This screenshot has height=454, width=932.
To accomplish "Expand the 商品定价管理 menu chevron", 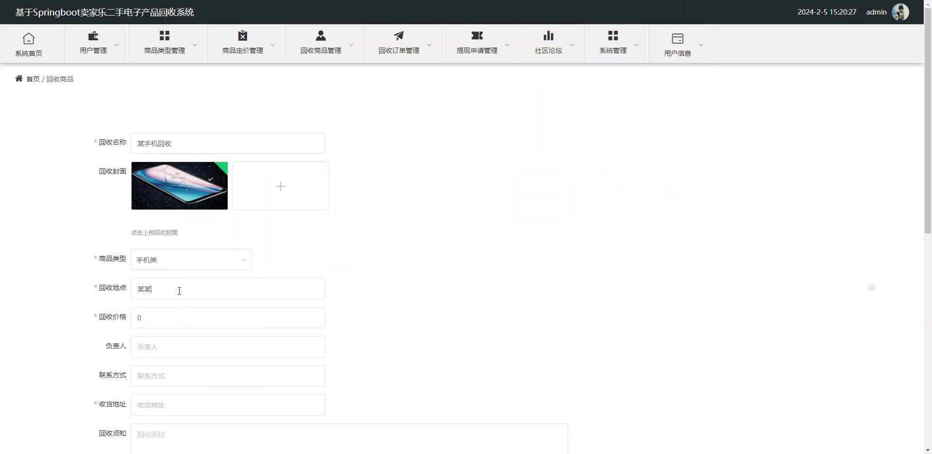I will 273,45.
